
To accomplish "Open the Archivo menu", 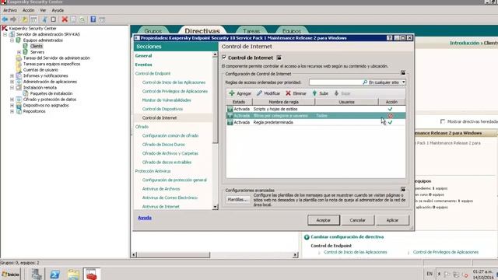I will pyautogui.click(x=10, y=10).
